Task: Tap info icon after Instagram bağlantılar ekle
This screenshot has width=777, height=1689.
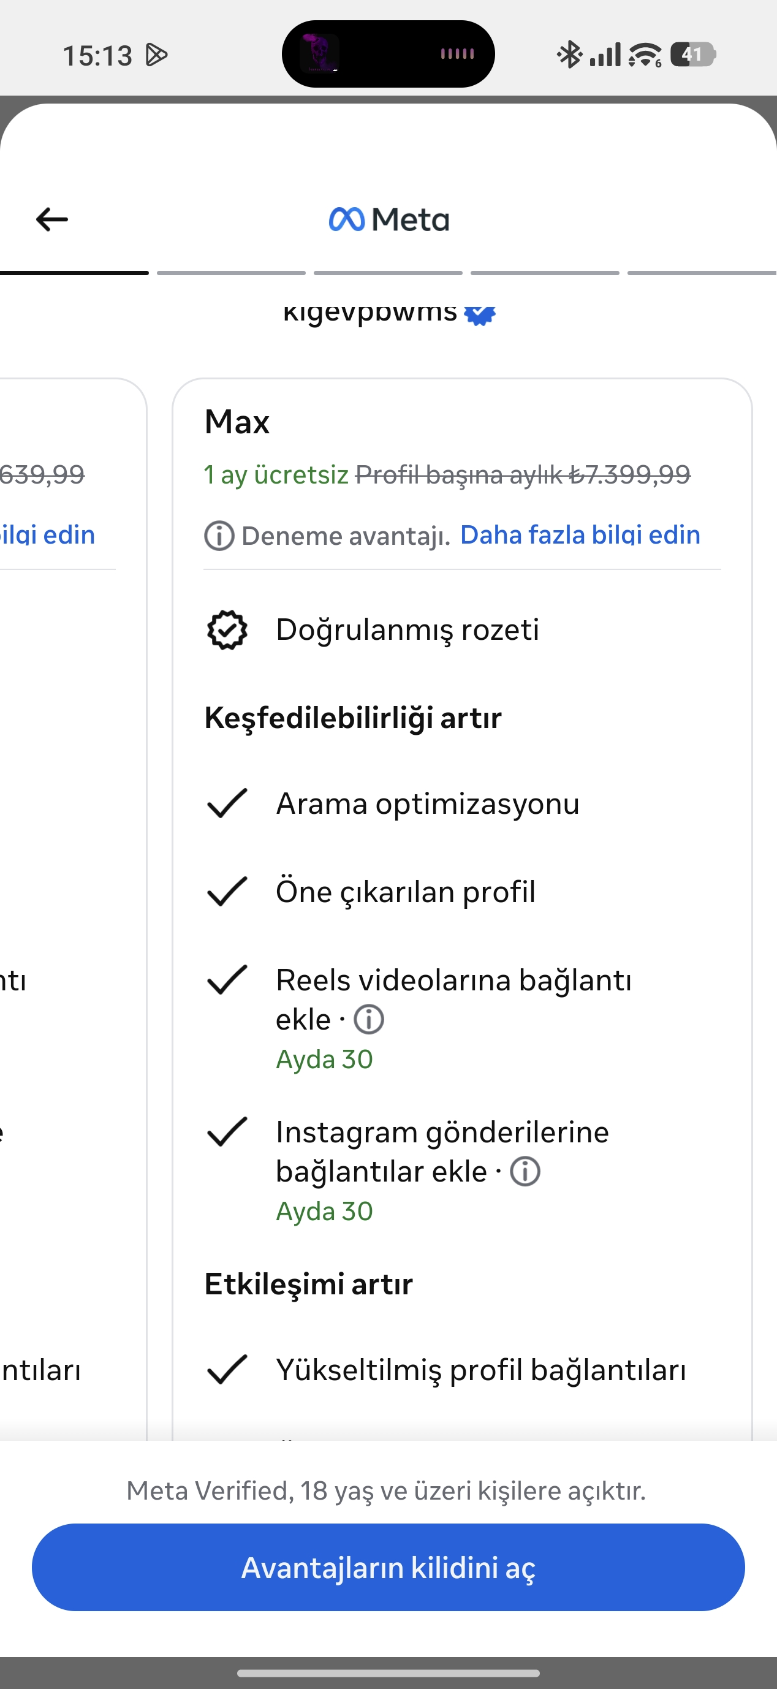Action: click(525, 1172)
